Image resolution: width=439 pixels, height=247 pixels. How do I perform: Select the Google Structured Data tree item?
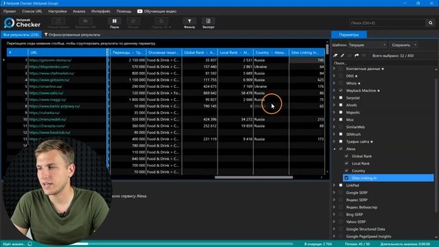(x=365, y=228)
